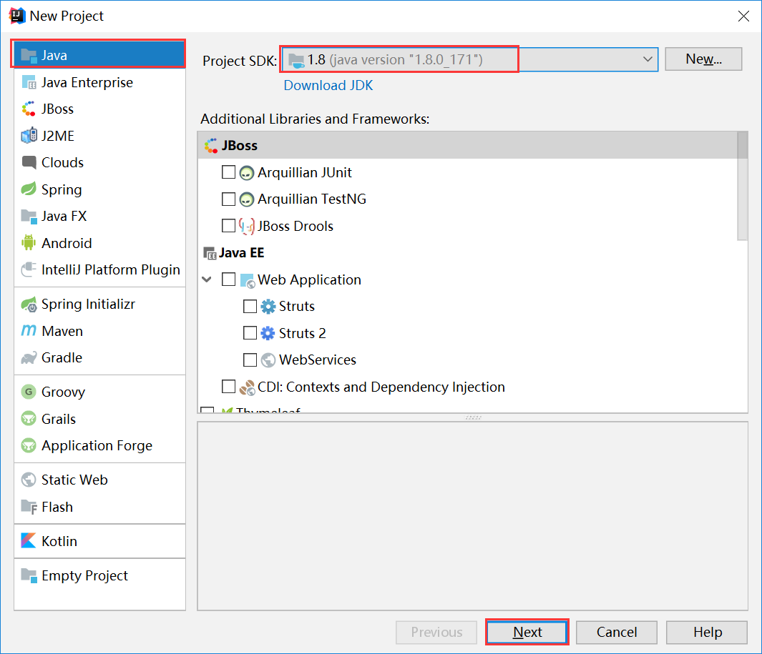762x654 pixels.
Task: Click the J2ME phone icon
Action: (x=29, y=136)
